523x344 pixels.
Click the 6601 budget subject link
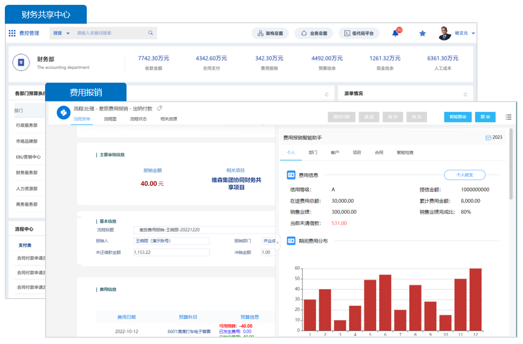click(189, 331)
